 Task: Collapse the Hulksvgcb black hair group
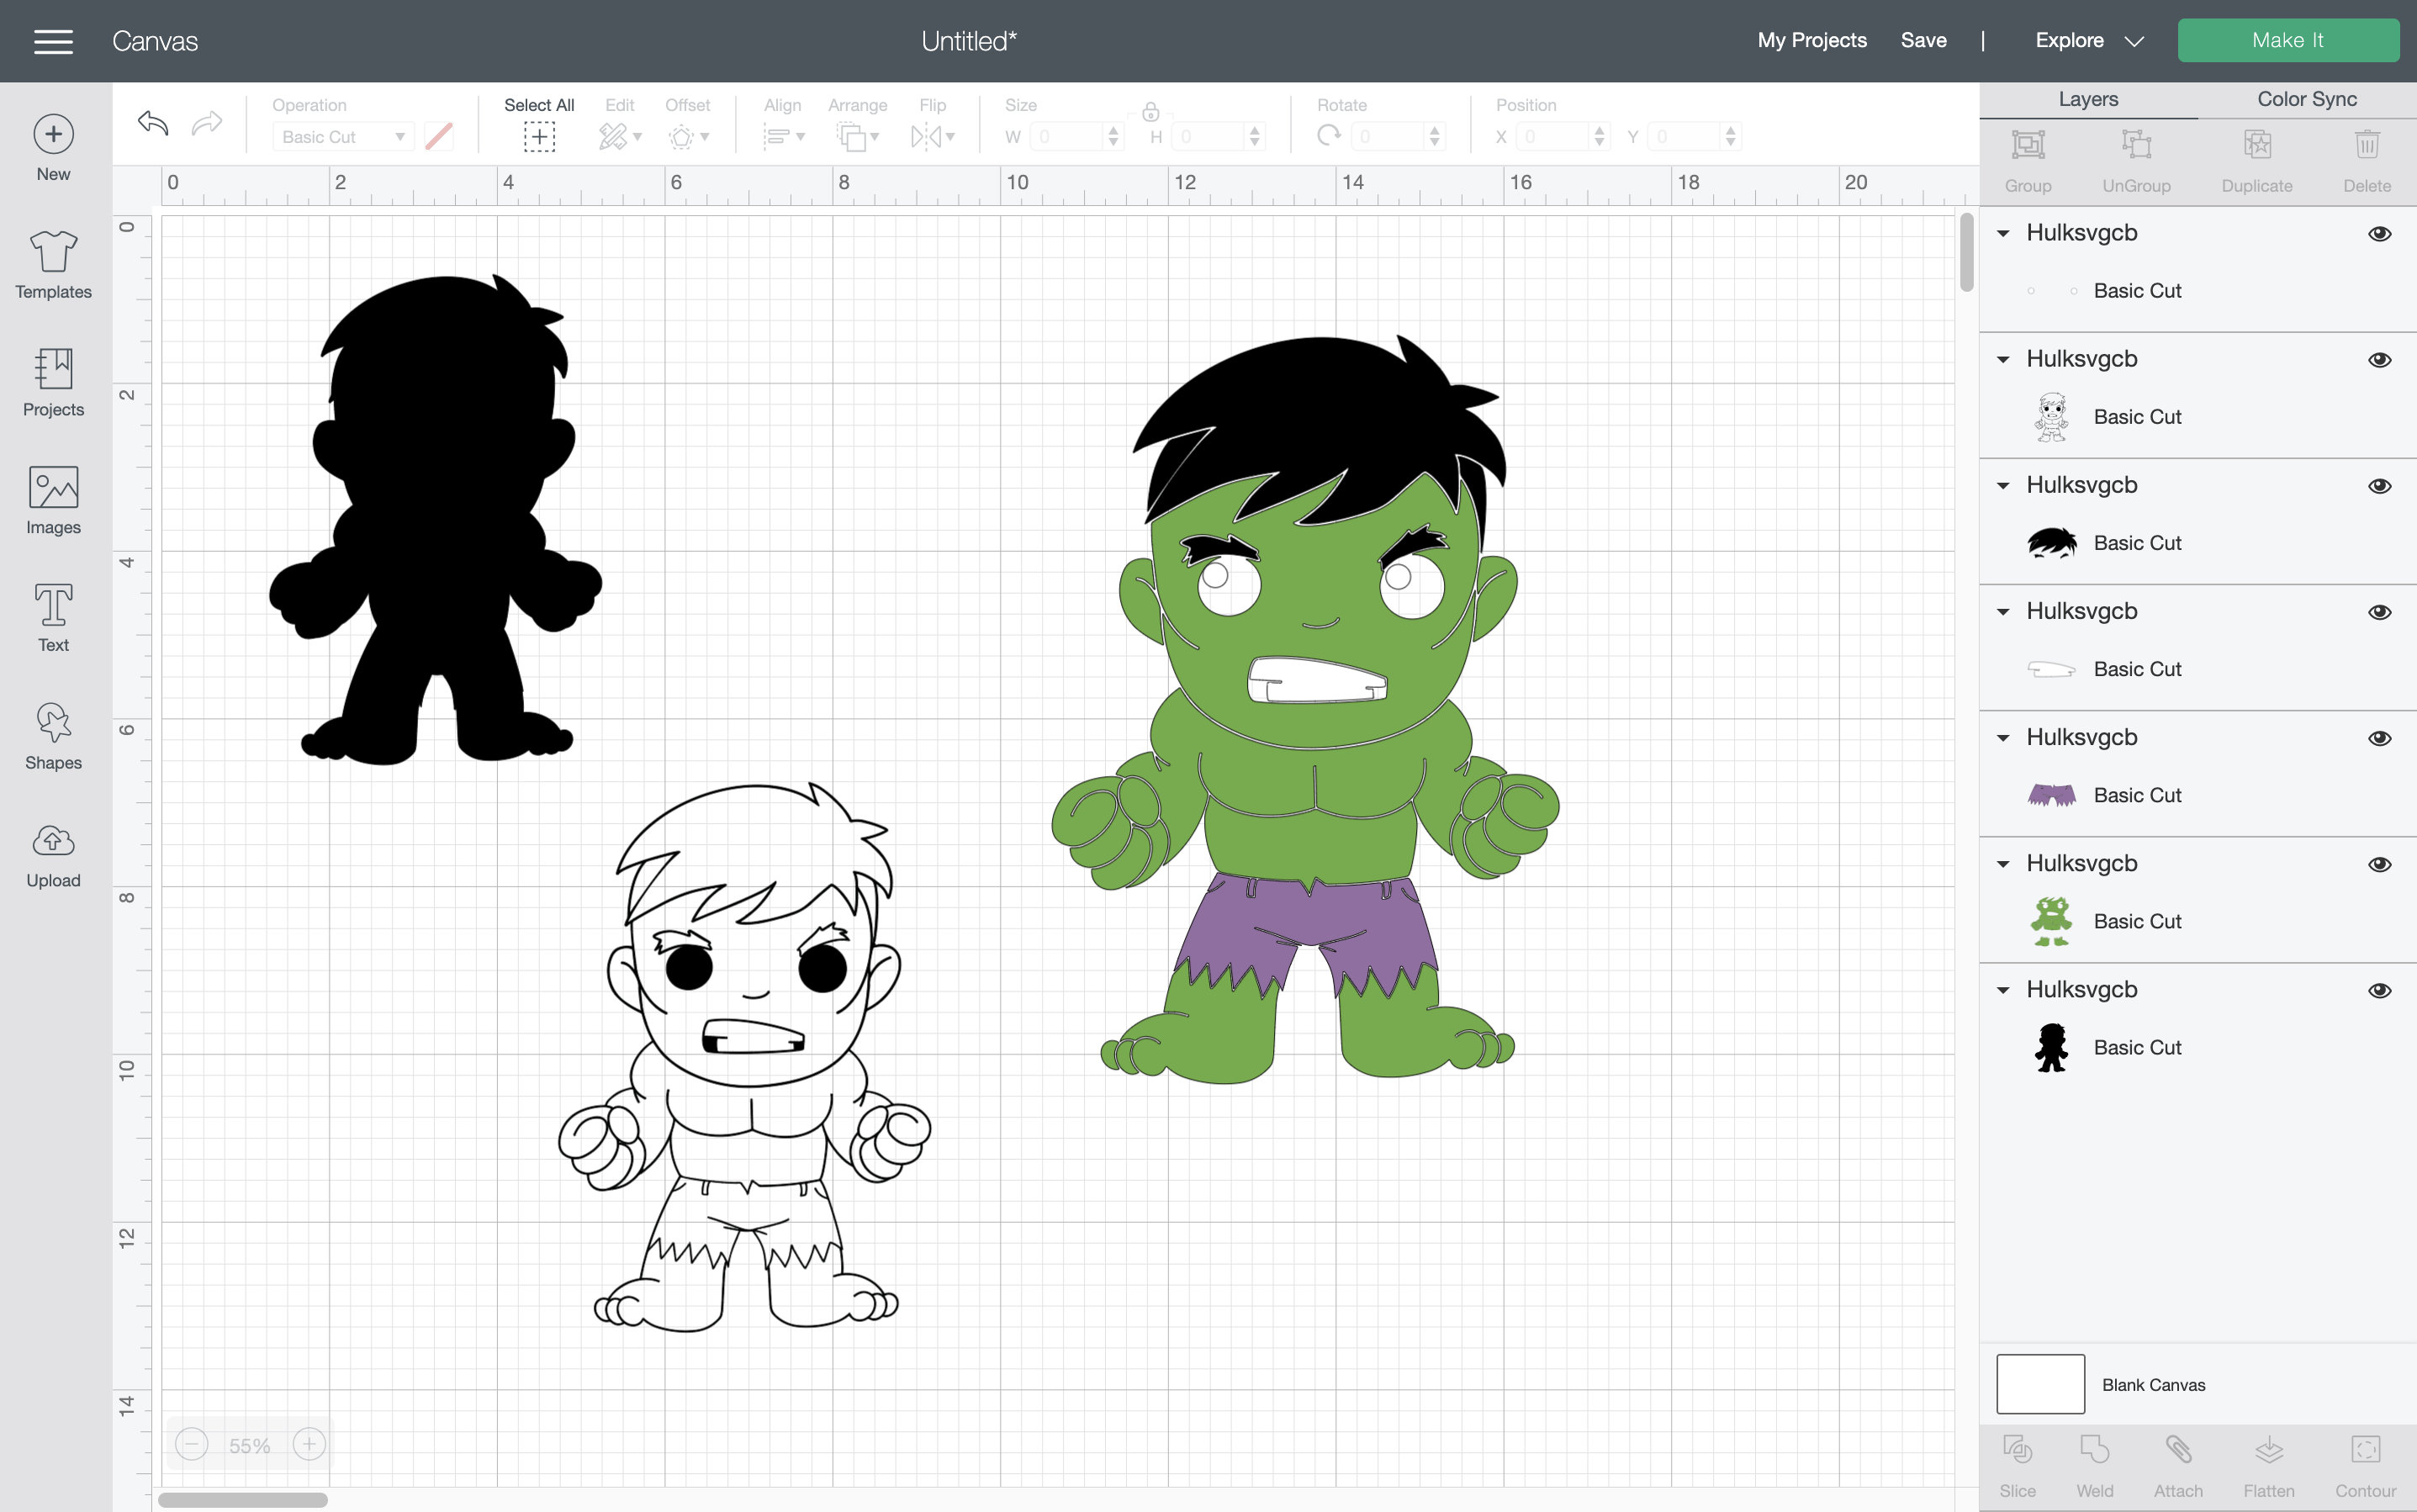tap(2003, 486)
